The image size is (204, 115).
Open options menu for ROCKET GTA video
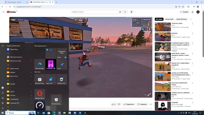click(193, 63)
